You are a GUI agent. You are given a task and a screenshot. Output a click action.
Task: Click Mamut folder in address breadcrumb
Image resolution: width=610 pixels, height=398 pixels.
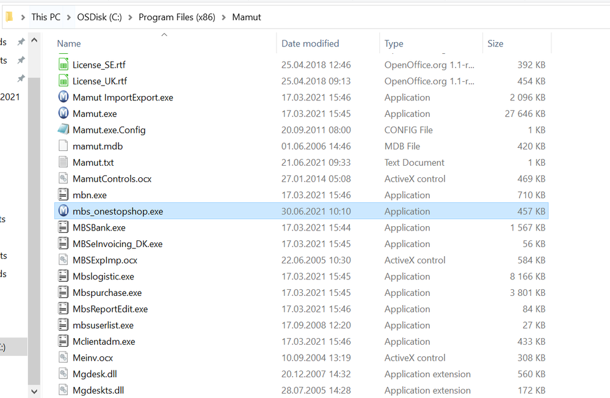[x=246, y=17]
